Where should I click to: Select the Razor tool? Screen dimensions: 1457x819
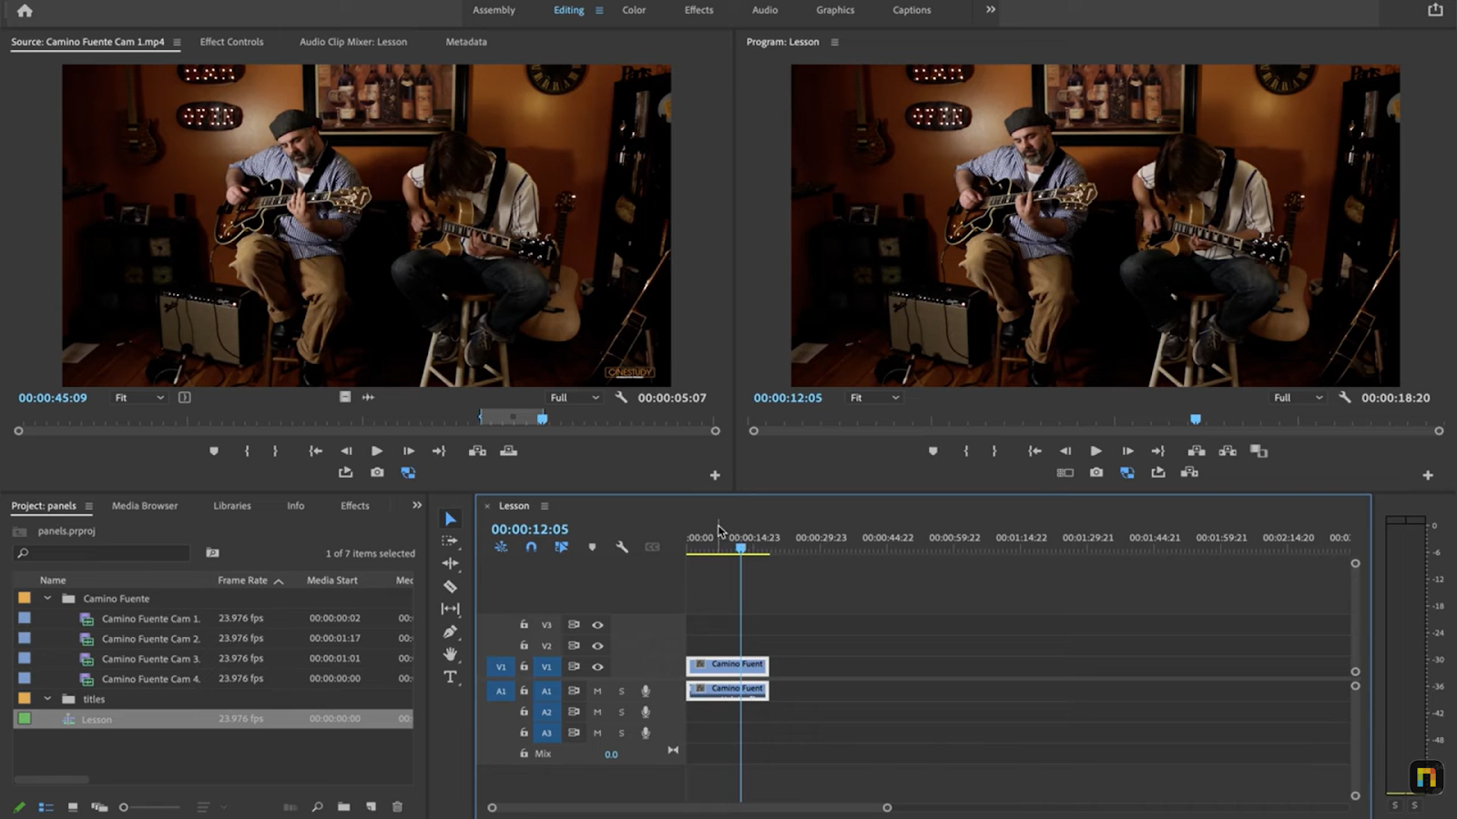(450, 586)
